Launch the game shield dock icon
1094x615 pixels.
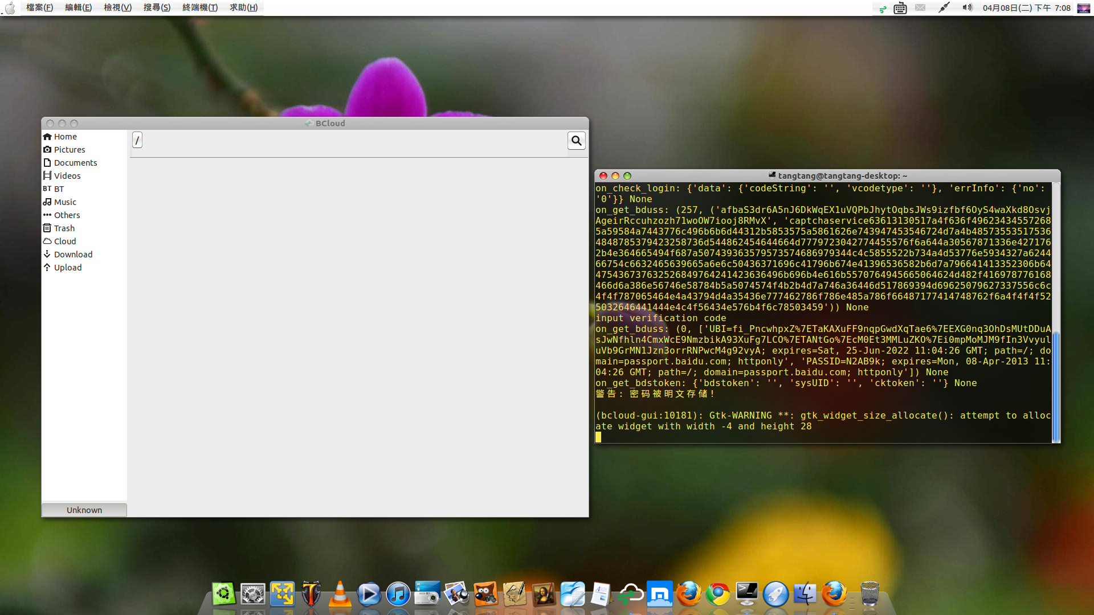[x=311, y=594]
